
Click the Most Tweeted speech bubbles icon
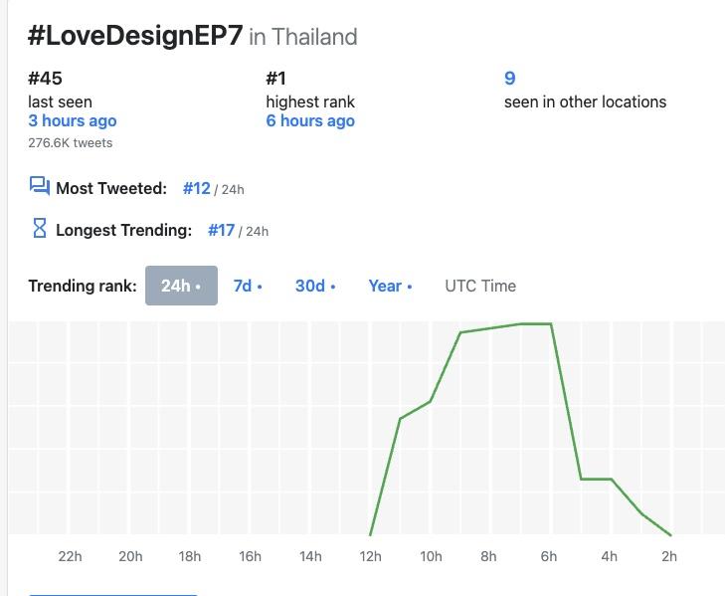[x=40, y=187]
